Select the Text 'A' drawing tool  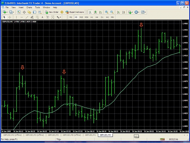(42, 17)
